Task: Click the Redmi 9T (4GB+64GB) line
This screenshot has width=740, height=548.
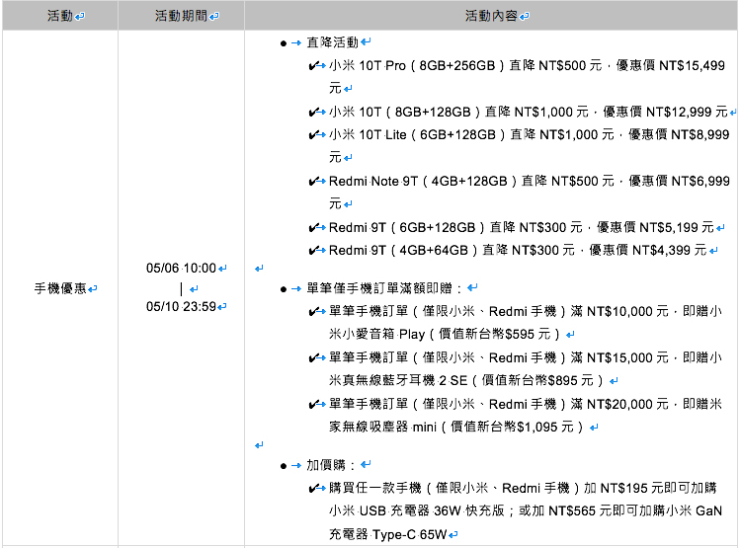Action: click(x=518, y=251)
